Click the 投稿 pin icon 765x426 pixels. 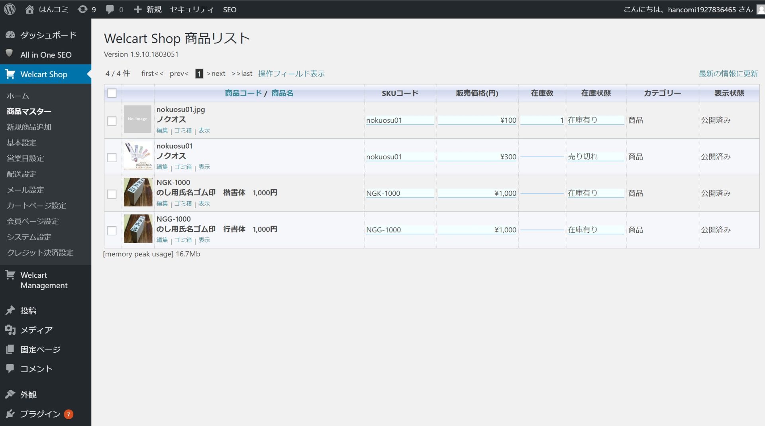(10, 310)
